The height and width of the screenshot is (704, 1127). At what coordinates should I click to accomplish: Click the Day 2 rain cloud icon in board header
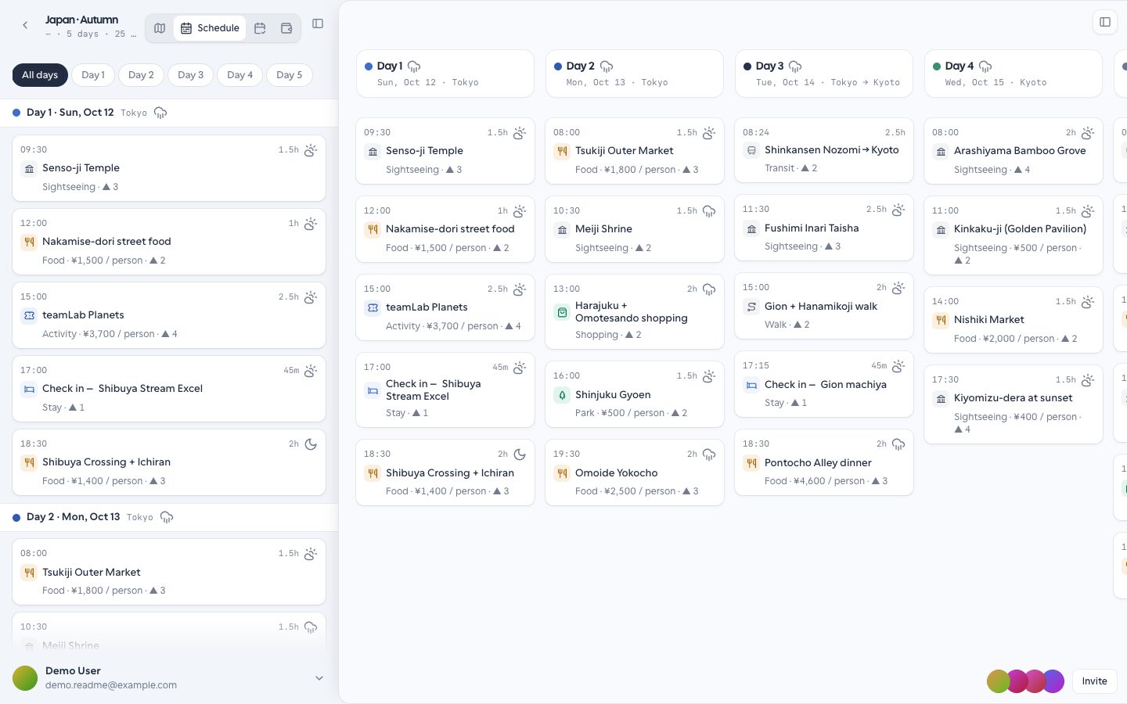(607, 66)
